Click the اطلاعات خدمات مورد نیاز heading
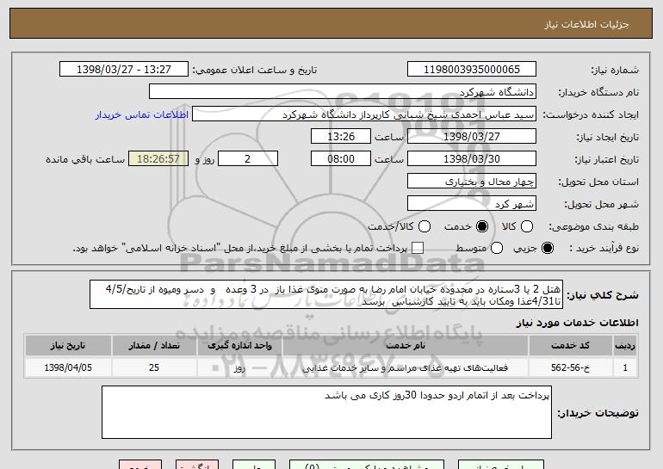The image size is (663, 469). point(577,323)
